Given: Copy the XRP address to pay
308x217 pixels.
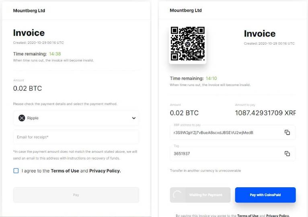Looking at the screenshot, I should (x=287, y=133).
